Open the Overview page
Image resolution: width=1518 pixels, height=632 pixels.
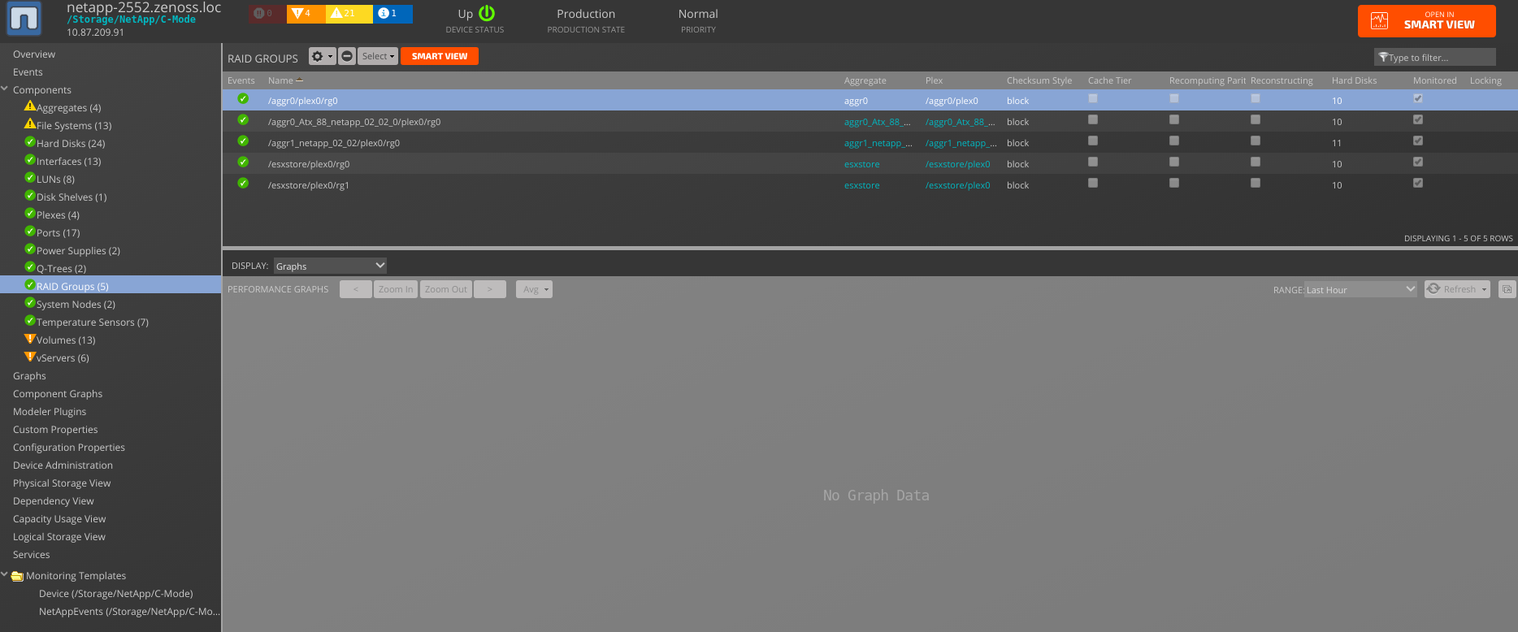pyautogui.click(x=34, y=54)
